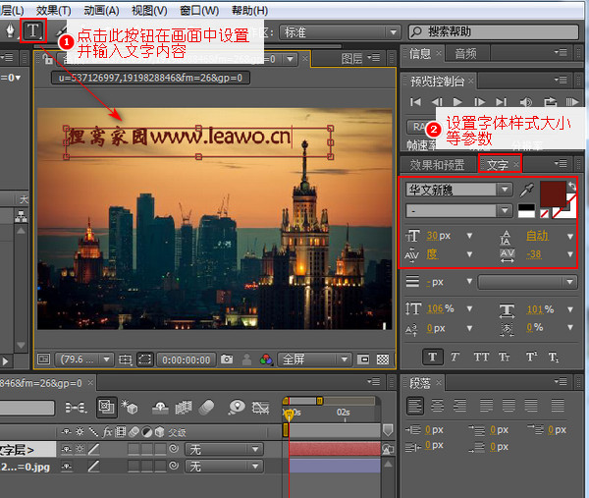
Task: Expand leading 自动 dropdown
Action: click(x=570, y=237)
